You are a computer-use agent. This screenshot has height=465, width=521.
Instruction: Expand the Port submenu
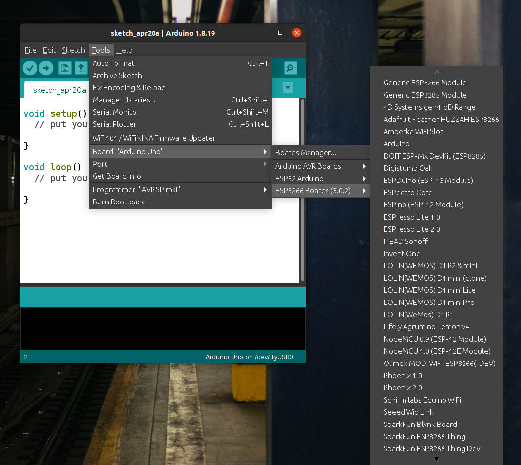point(180,164)
